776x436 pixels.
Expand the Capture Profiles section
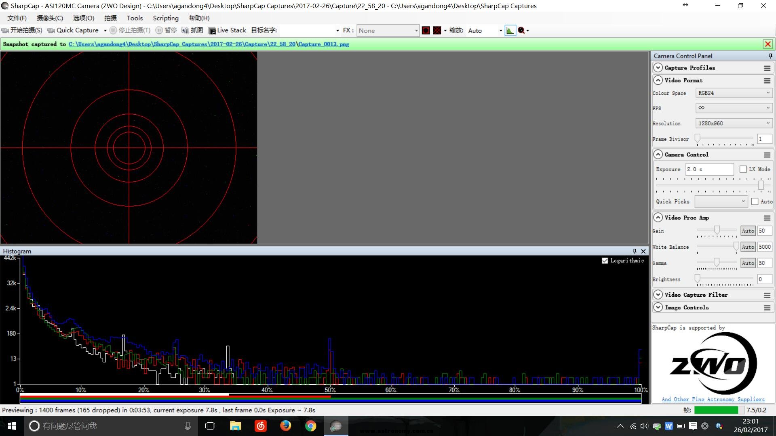pos(658,68)
